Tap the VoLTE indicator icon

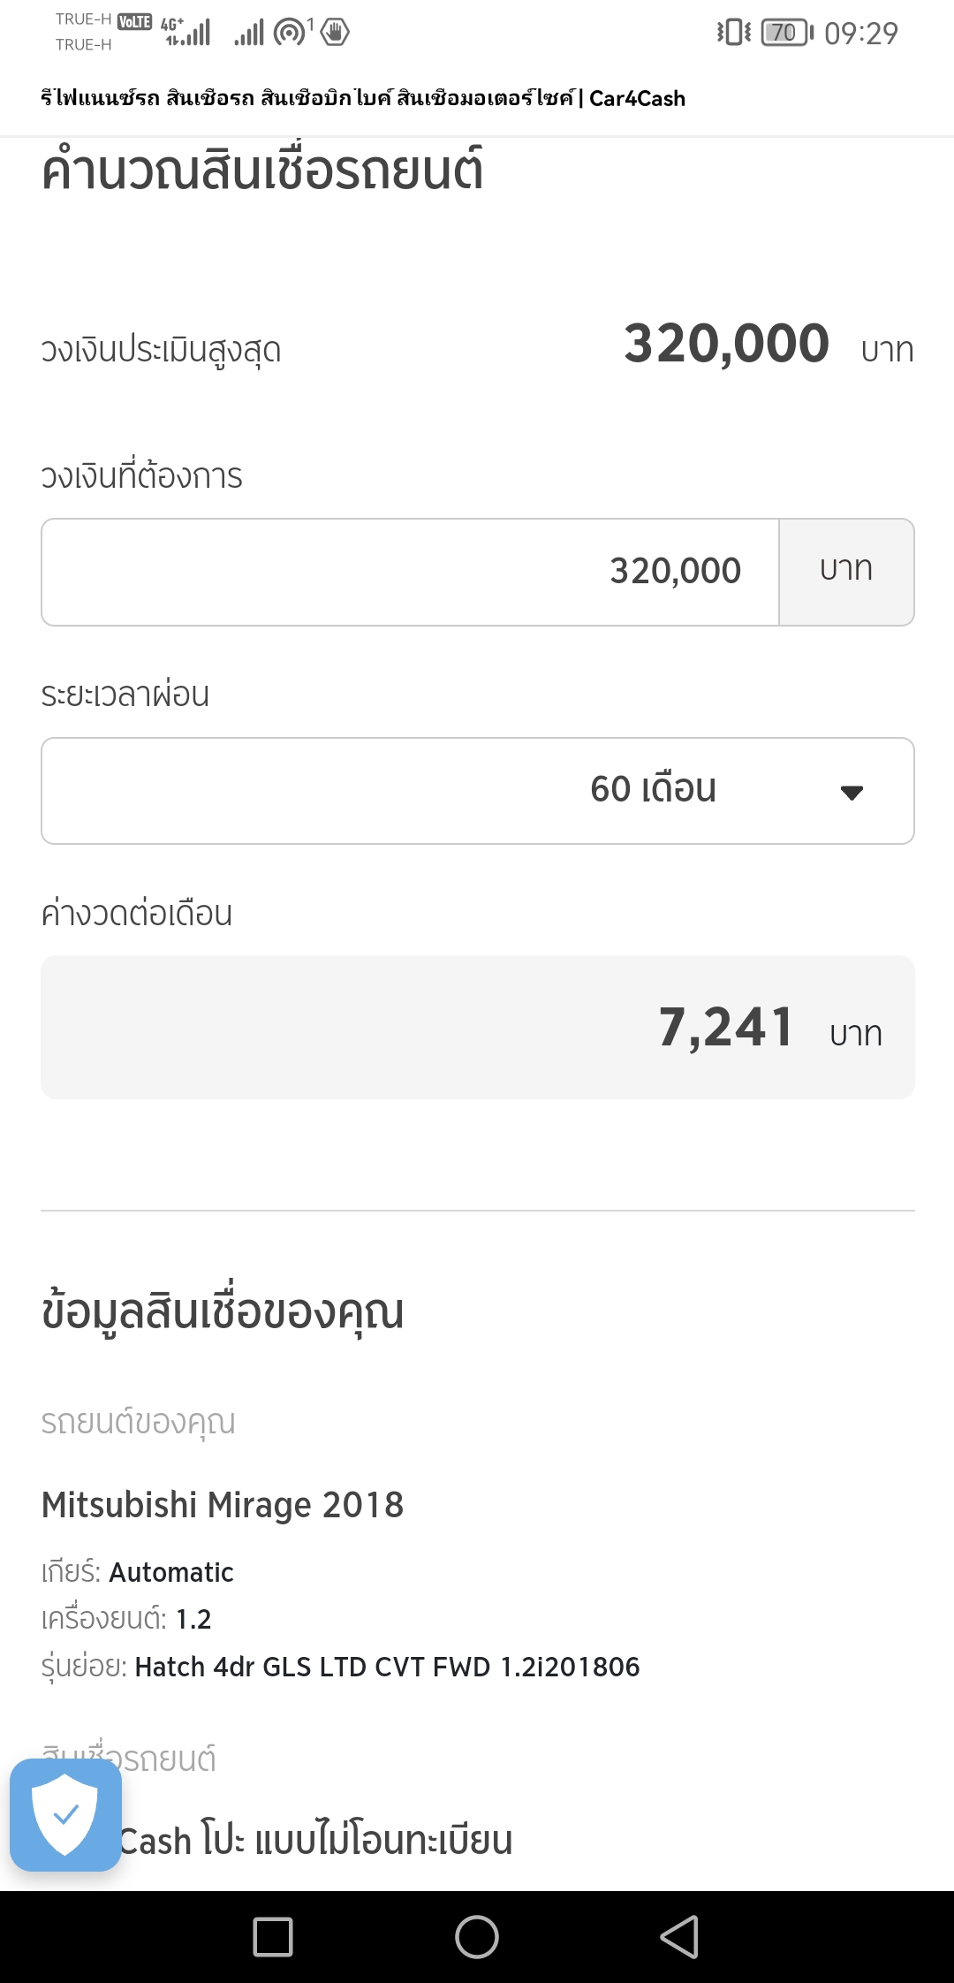click(x=134, y=21)
